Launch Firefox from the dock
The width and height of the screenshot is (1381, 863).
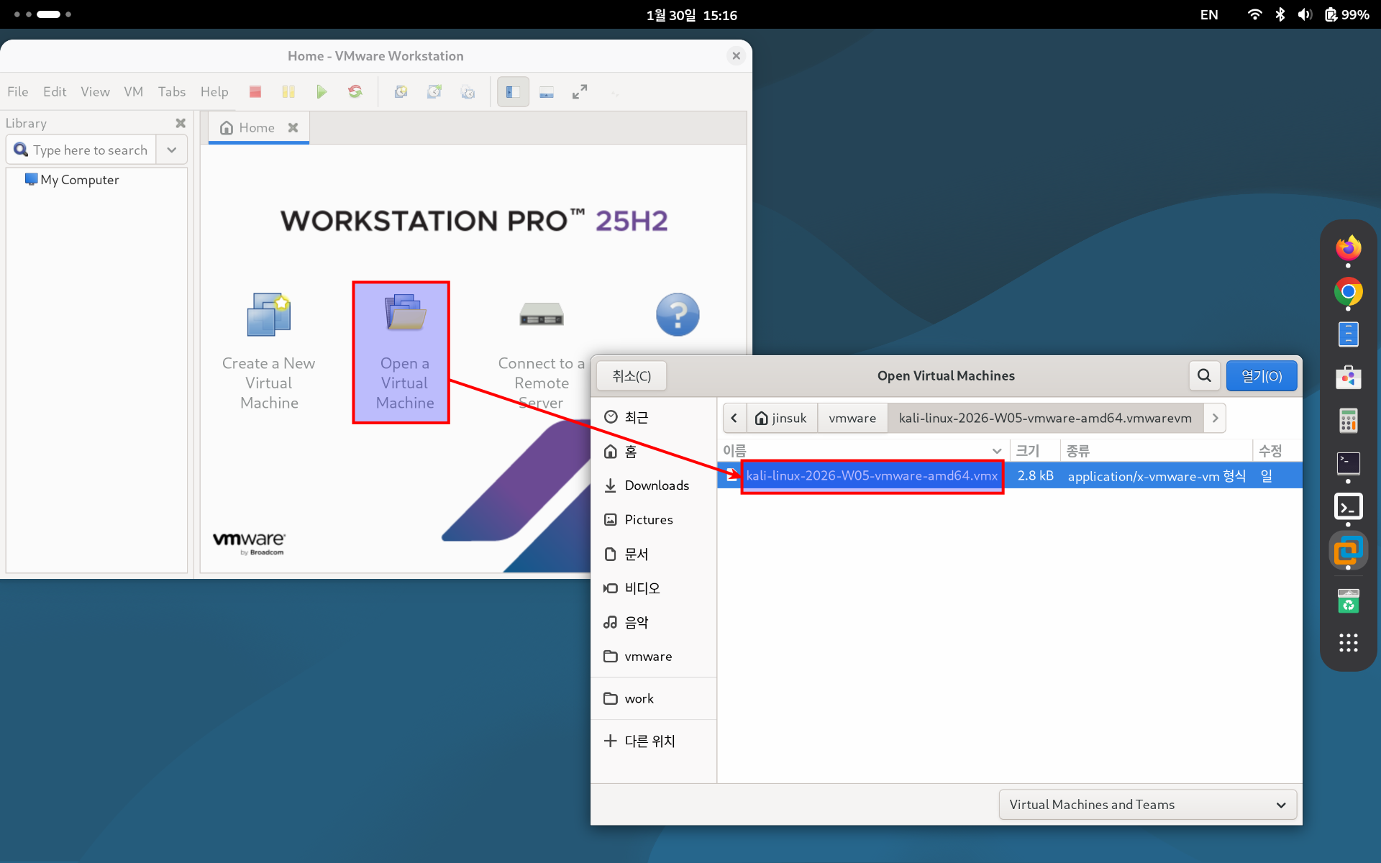[1349, 248]
